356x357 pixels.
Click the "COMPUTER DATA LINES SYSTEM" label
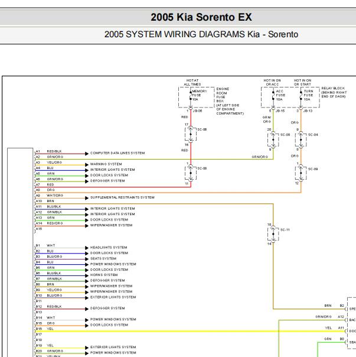point(117,153)
